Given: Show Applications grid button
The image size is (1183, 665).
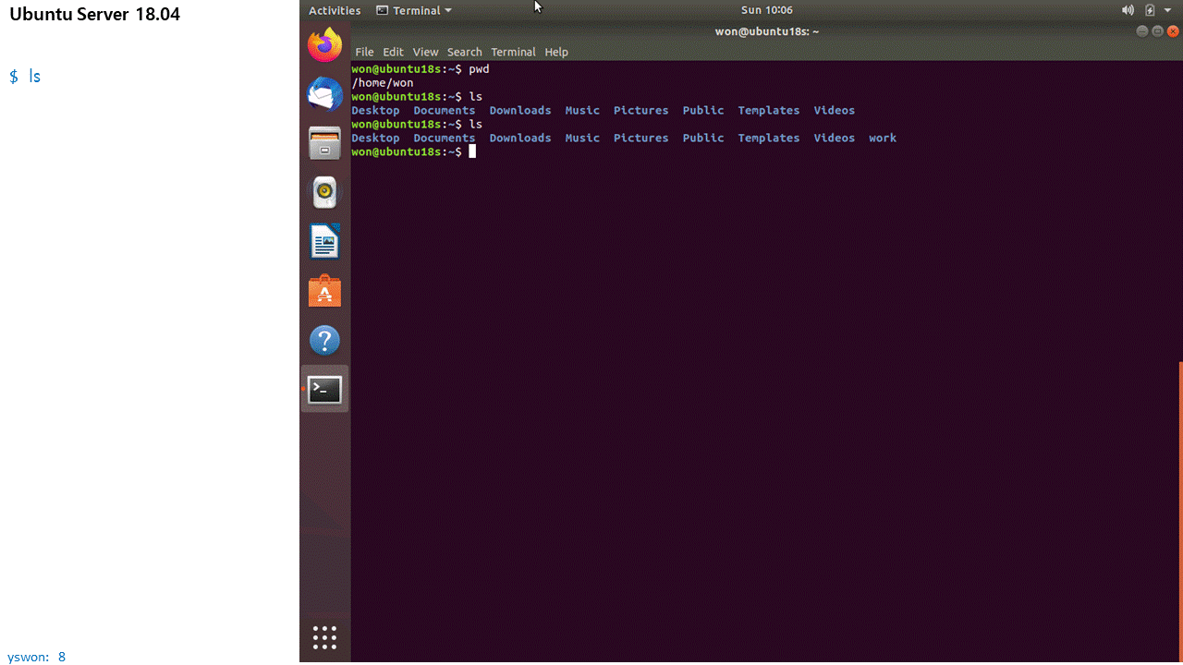Looking at the screenshot, I should click(324, 637).
